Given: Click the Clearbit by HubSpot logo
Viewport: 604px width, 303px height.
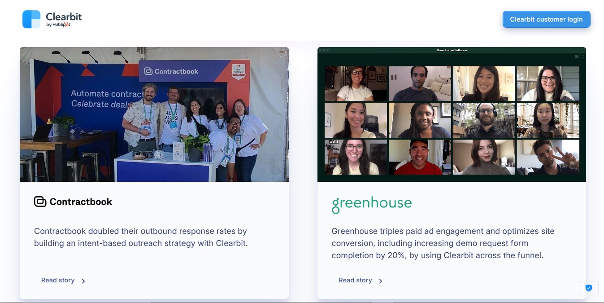Looking at the screenshot, I should pos(52,19).
